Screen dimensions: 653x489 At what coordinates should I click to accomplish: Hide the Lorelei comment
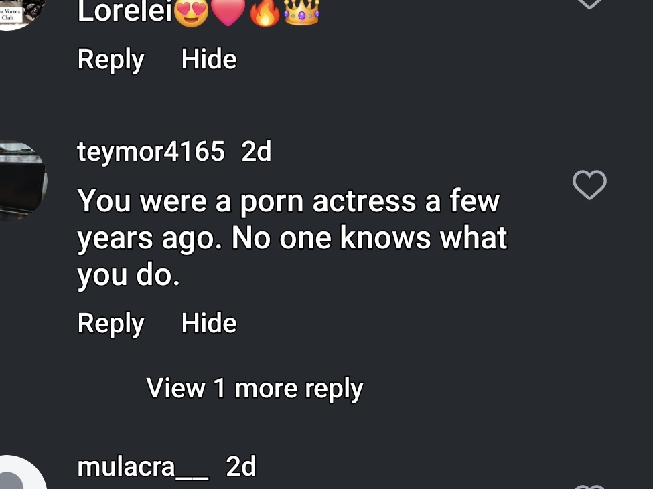209,59
